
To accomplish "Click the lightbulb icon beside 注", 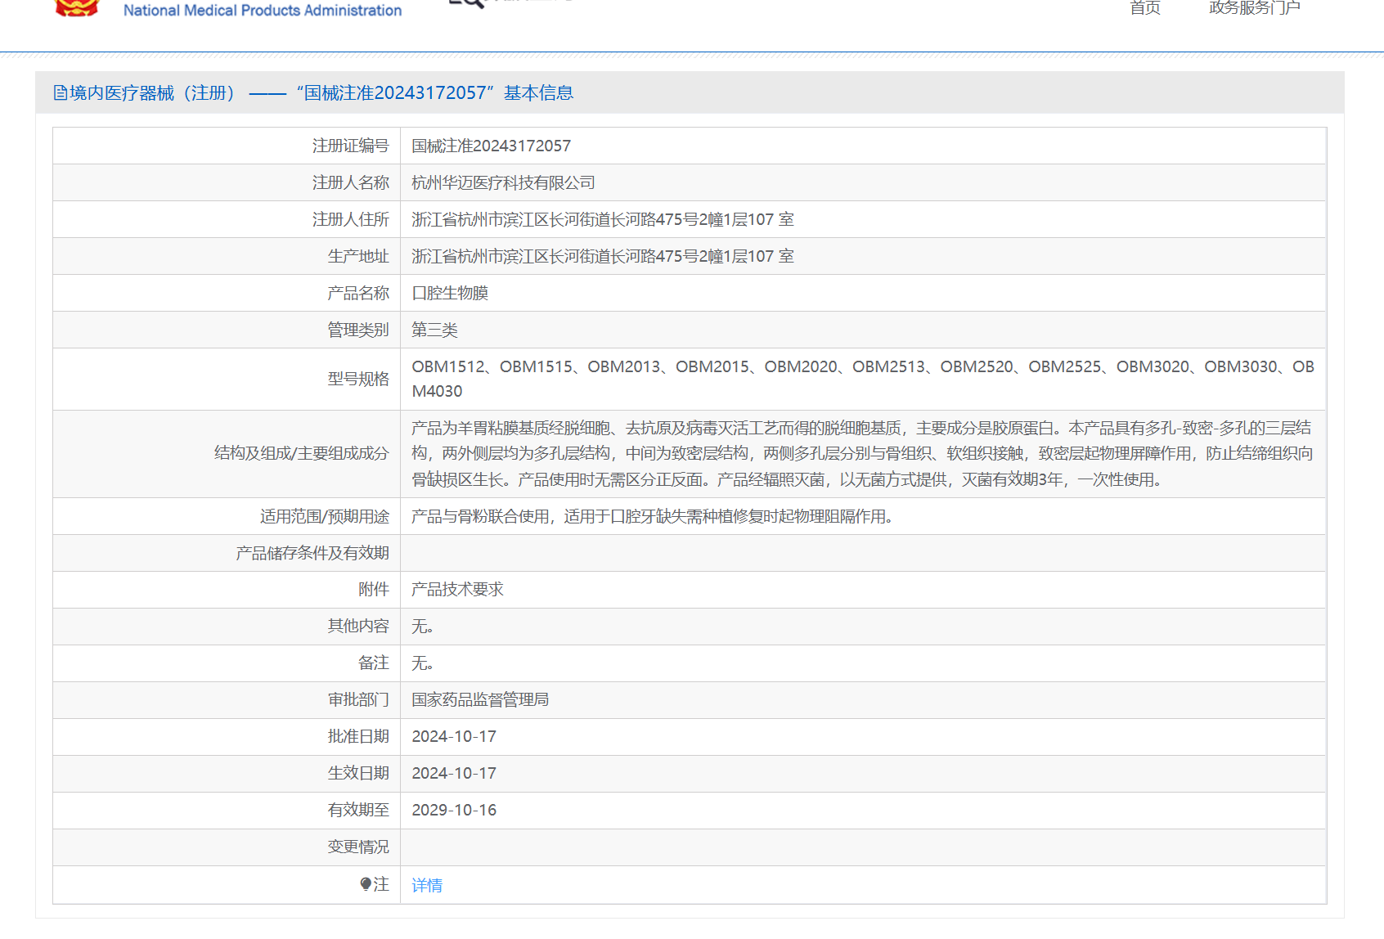I will pyautogui.click(x=366, y=884).
